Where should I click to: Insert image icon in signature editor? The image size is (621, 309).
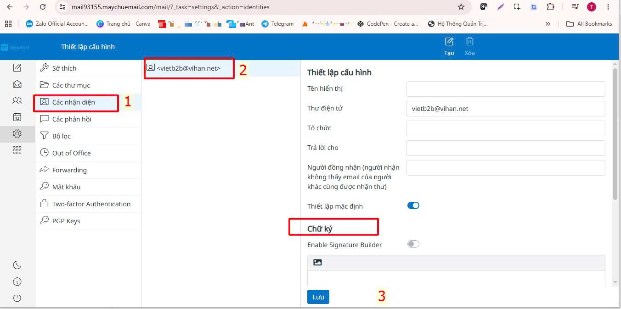(x=317, y=262)
